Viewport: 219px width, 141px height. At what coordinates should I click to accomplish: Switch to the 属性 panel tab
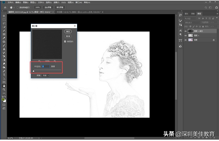[186, 14]
